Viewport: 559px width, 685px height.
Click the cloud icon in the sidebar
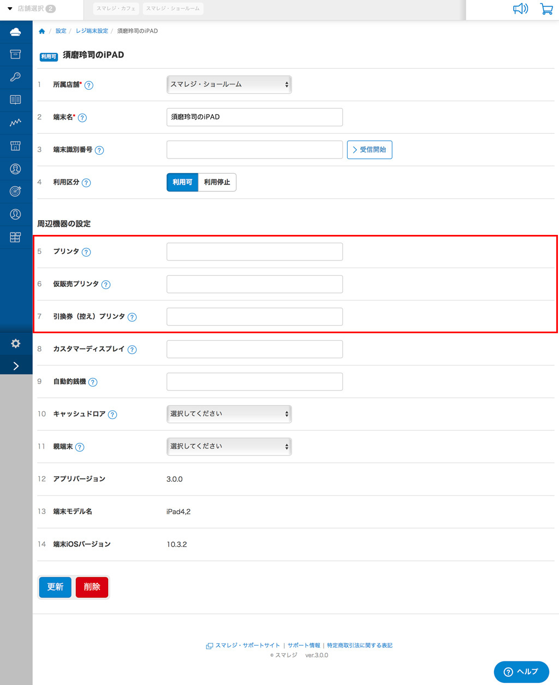pyautogui.click(x=15, y=32)
